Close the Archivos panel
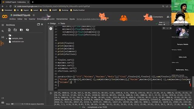Viewport: 194px width, 109px height. pyautogui.click(x=42, y=25)
